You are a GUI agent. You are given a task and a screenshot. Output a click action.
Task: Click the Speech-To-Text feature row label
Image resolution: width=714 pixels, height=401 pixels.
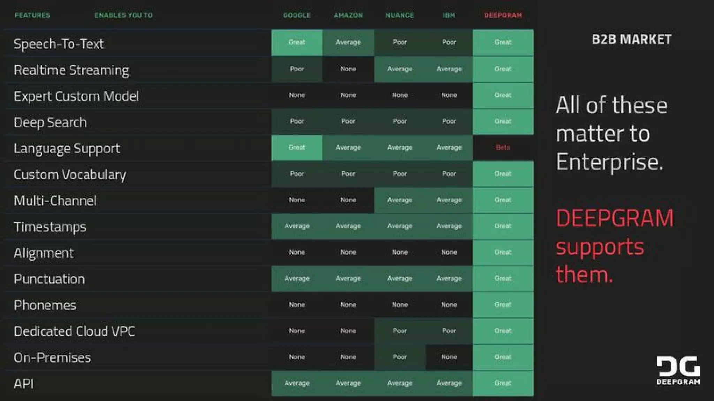click(x=59, y=44)
